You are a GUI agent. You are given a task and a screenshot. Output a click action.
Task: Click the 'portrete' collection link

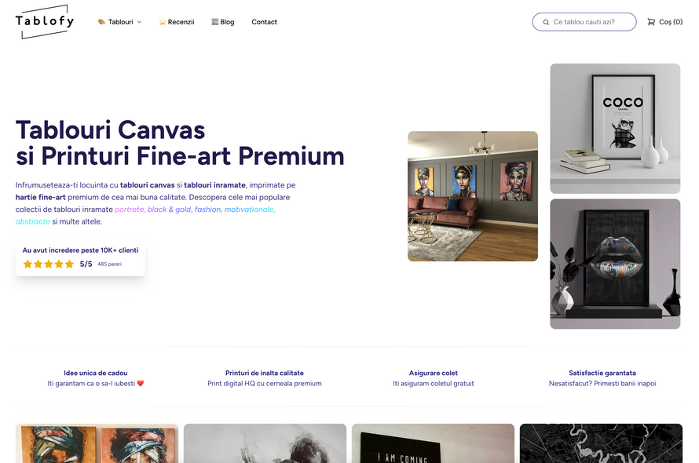click(x=130, y=210)
